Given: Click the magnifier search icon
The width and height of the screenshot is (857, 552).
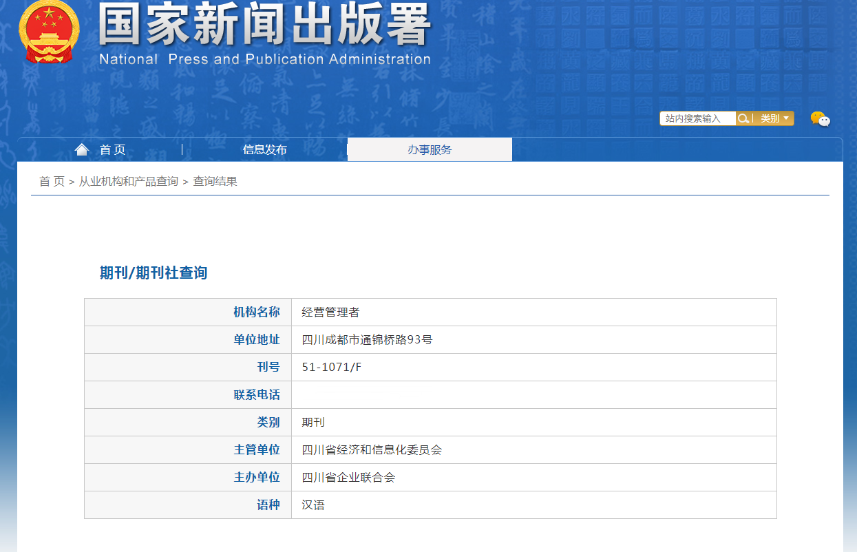Looking at the screenshot, I should 743,118.
